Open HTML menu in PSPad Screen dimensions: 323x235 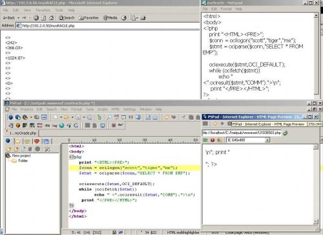[115, 109]
